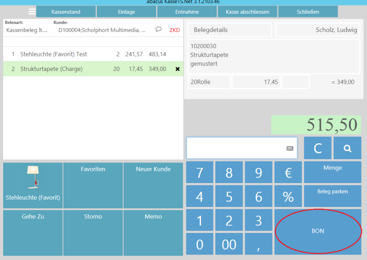The image size is (367, 260).
Task: Add Stehleuchte (Favorit) lamp item
Action: [x=33, y=183]
